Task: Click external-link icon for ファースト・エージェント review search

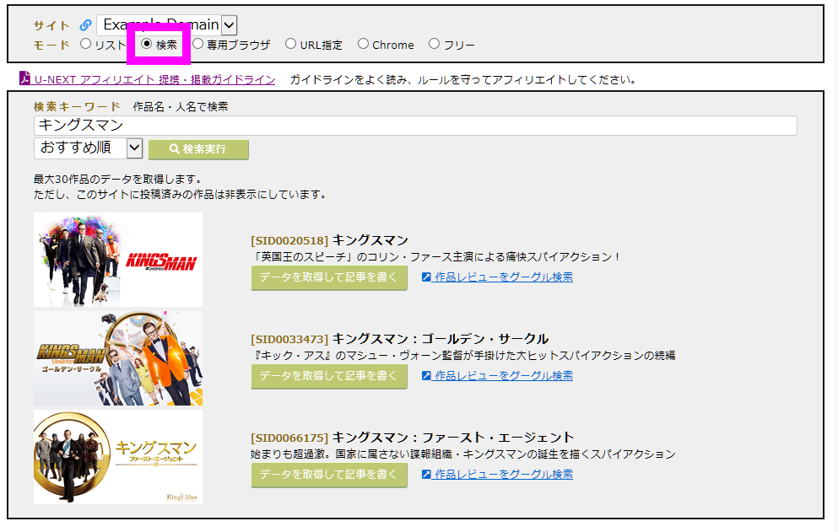Action: click(427, 475)
